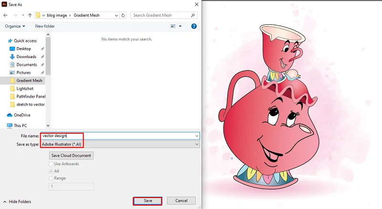Viewport: 382px width, 209px height.
Task: Select OneDrive in the navigation pane
Action: tap(22, 115)
